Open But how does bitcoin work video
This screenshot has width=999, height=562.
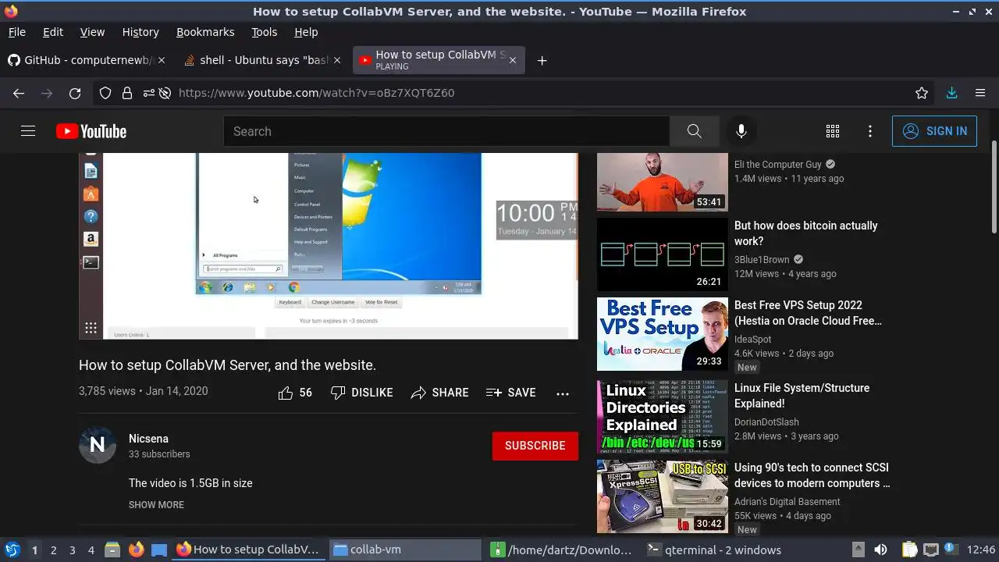[805, 233]
